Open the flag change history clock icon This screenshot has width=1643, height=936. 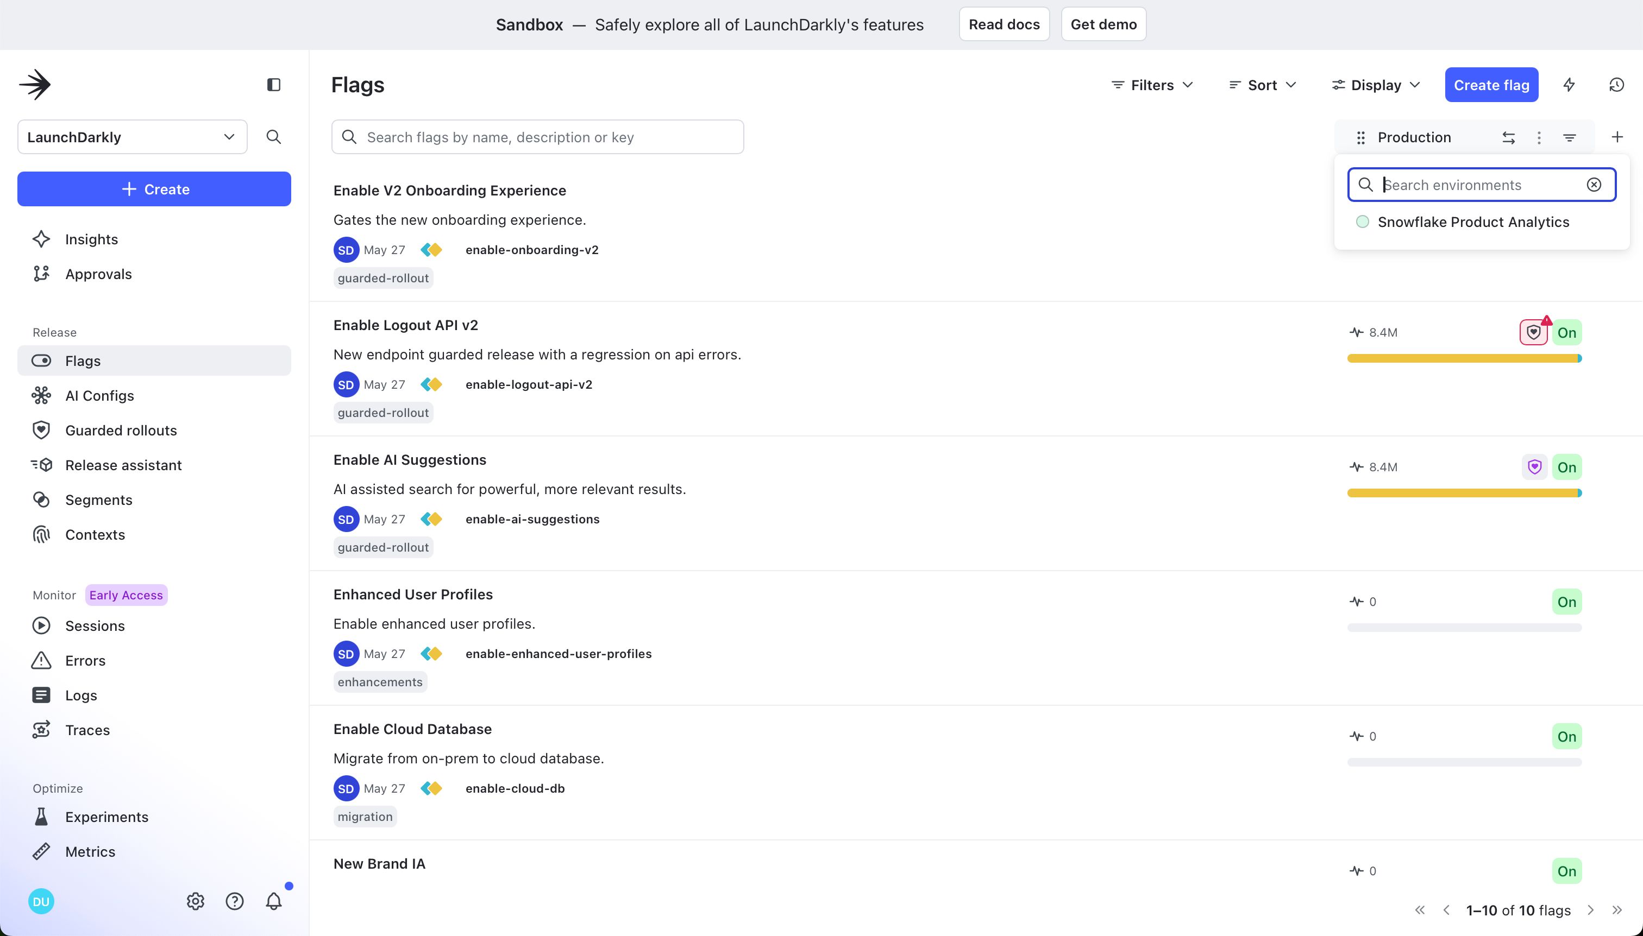click(x=1616, y=85)
